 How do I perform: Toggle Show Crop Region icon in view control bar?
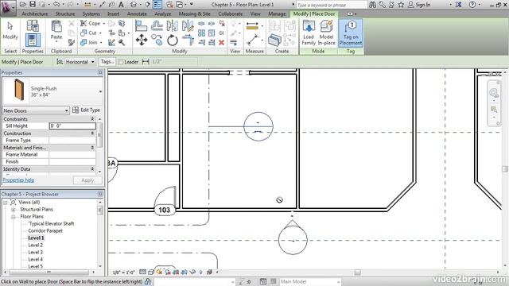pyautogui.click(x=184, y=272)
